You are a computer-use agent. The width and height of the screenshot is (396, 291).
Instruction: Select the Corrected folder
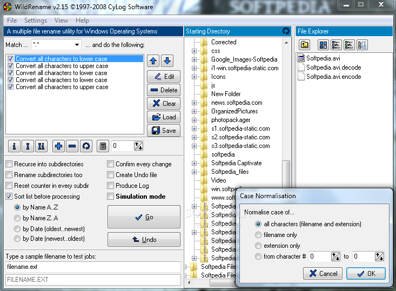click(x=224, y=42)
